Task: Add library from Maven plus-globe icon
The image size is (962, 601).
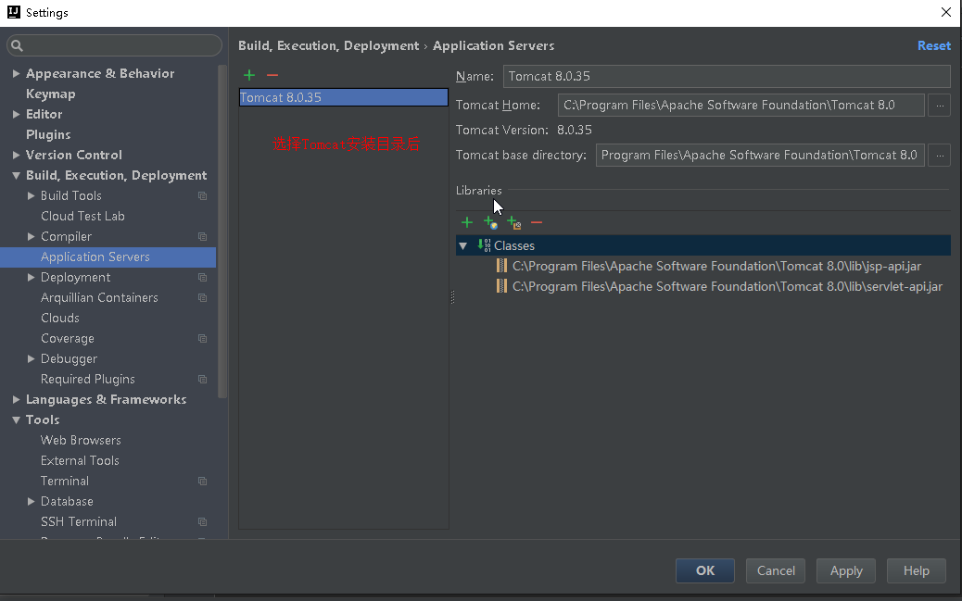Action: [490, 222]
